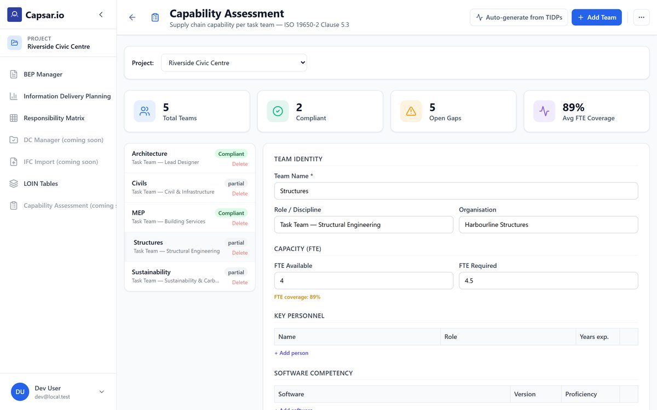Open the Project dropdown showing Riverside Civic Centre

pos(234,63)
